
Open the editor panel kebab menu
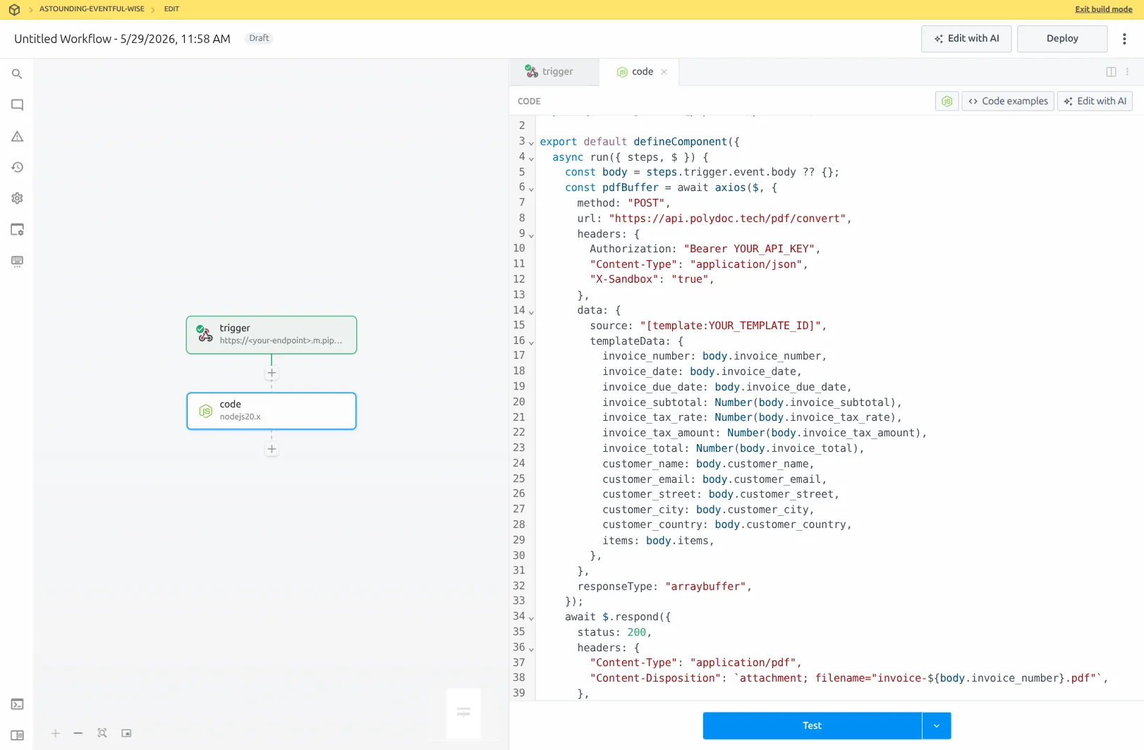pos(1127,72)
